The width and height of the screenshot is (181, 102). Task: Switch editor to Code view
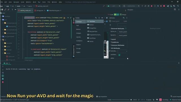(111, 14)
